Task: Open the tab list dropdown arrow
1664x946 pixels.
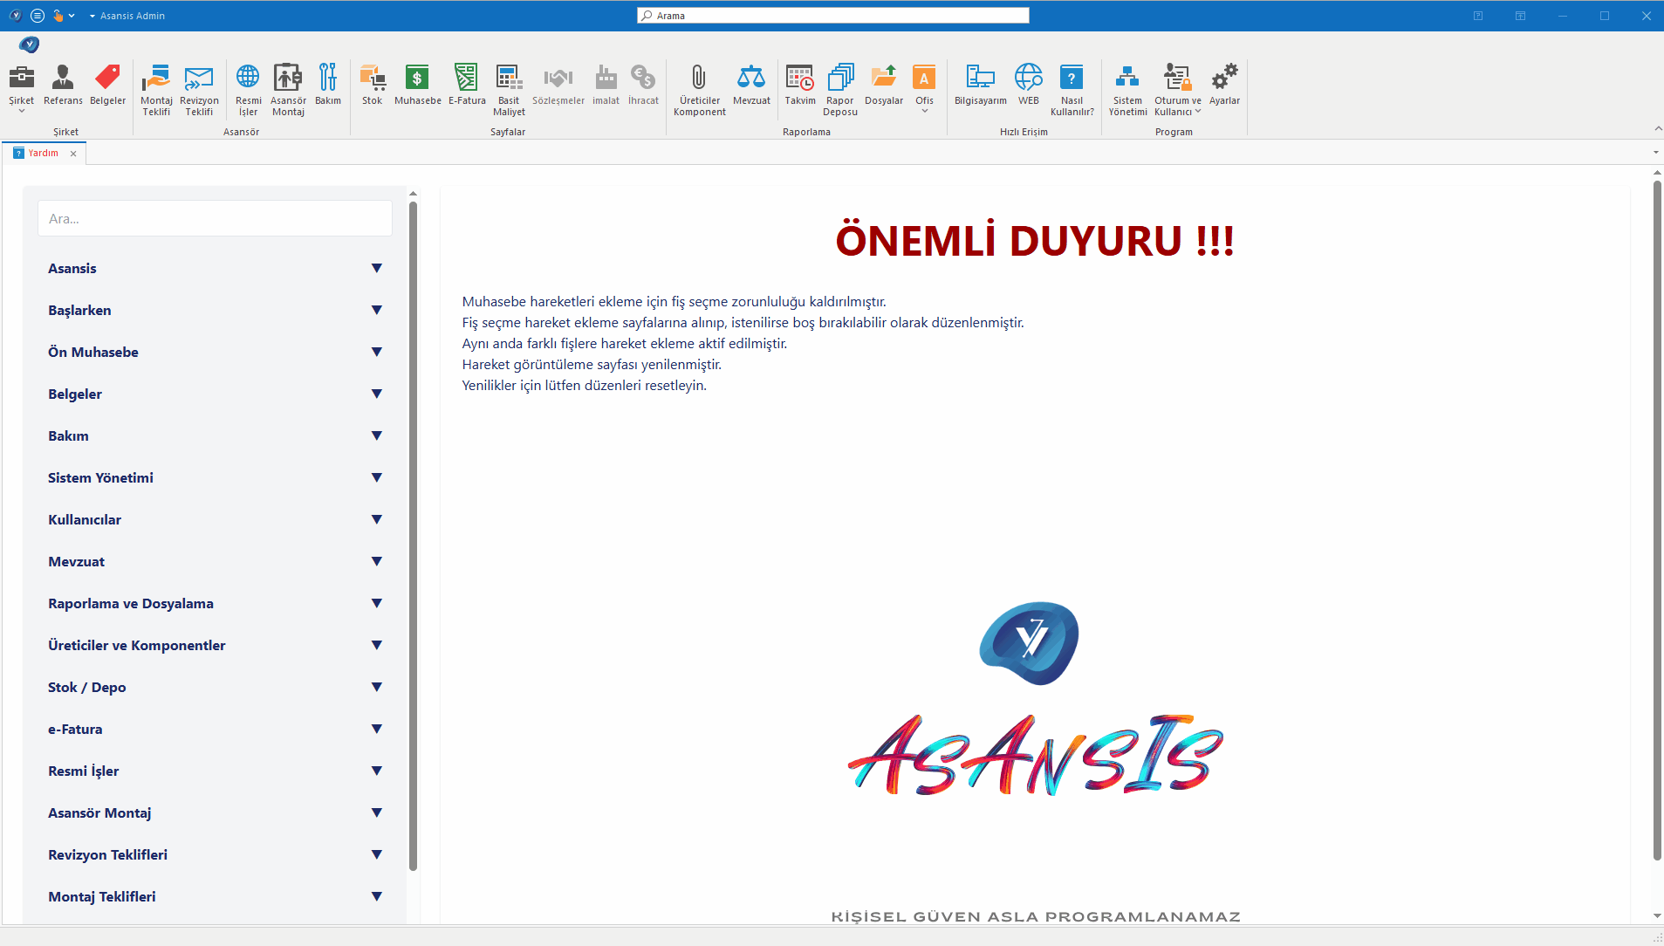Action: coord(1656,153)
